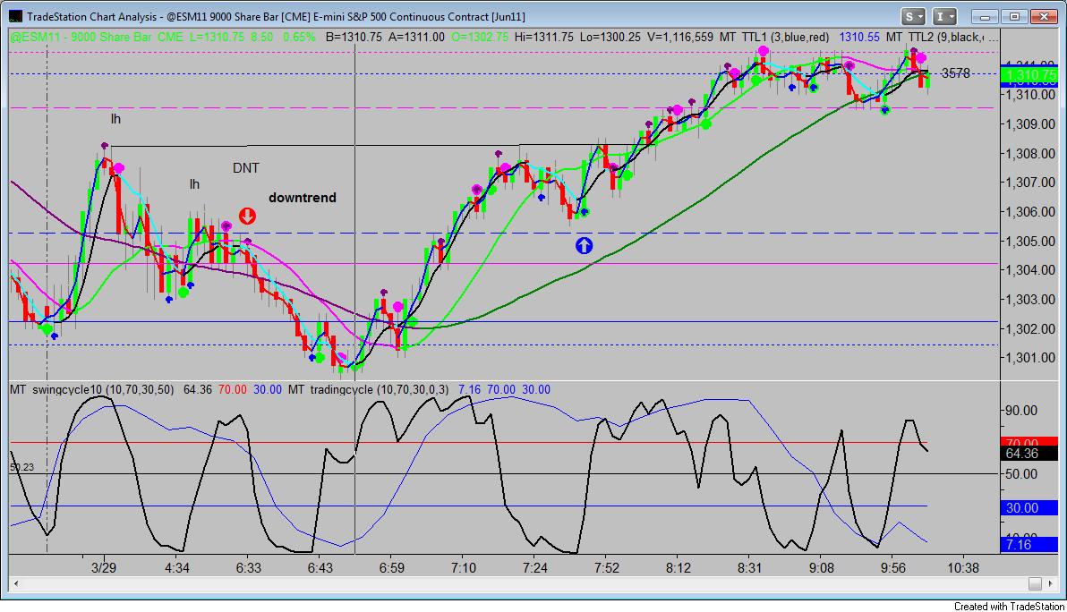Image resolution: width=1067 pixels, height=612 pixels.
Task: Select the 'downtrend' text annotation
Action: coord(303,198)
